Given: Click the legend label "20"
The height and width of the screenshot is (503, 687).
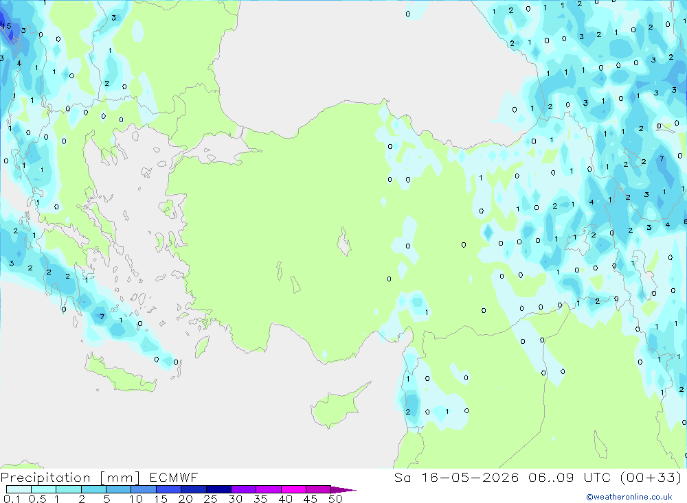Looking at the screenshot, I should [x=185, y=499].
